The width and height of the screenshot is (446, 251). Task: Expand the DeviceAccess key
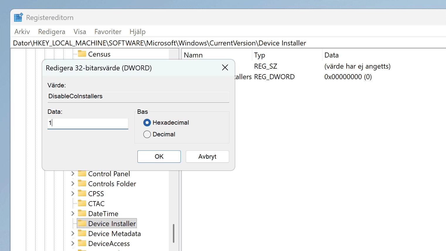(73, 244)
